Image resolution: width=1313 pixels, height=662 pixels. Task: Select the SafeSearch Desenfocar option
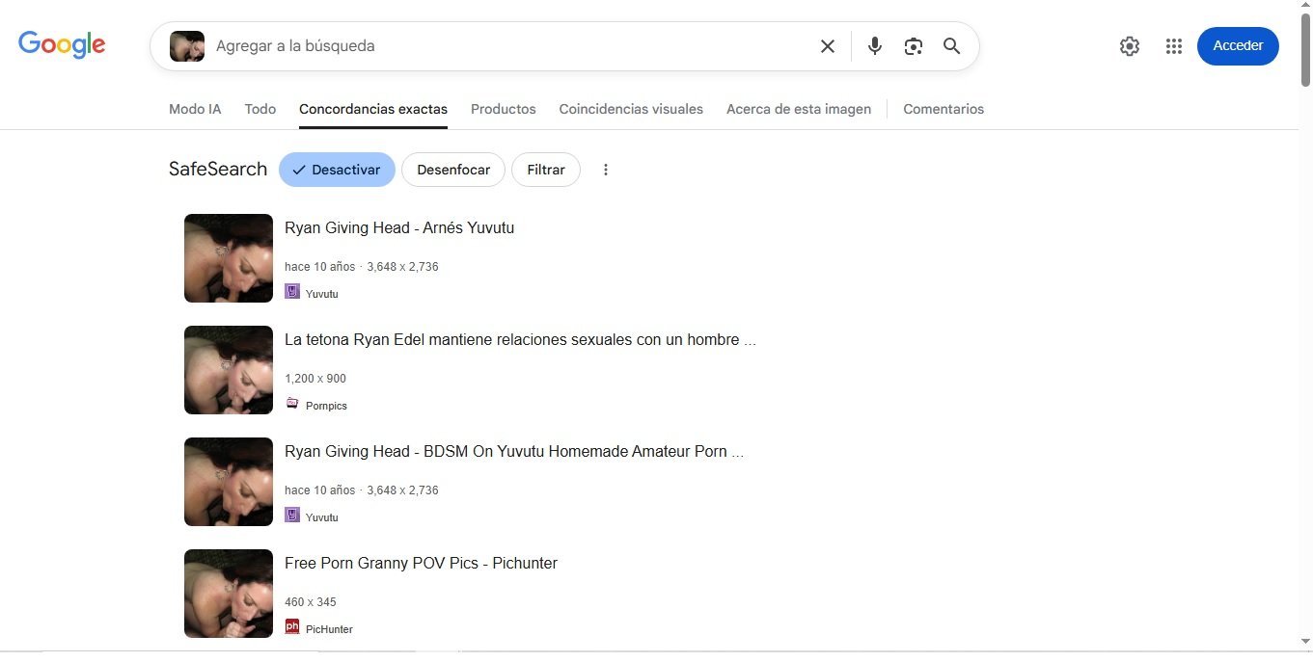(453, 170)
